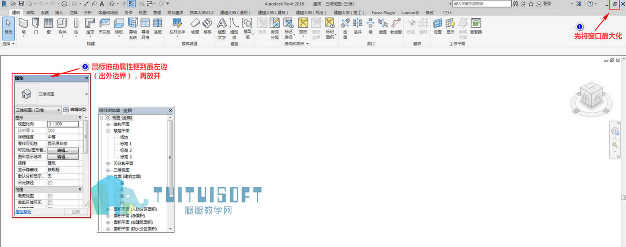Select the 屋顶 (Roof) tool

(x=90, y=26)
